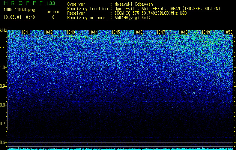236x150 pixels.
Task: Click the meteor count value 0
Action: pos(53,17)
